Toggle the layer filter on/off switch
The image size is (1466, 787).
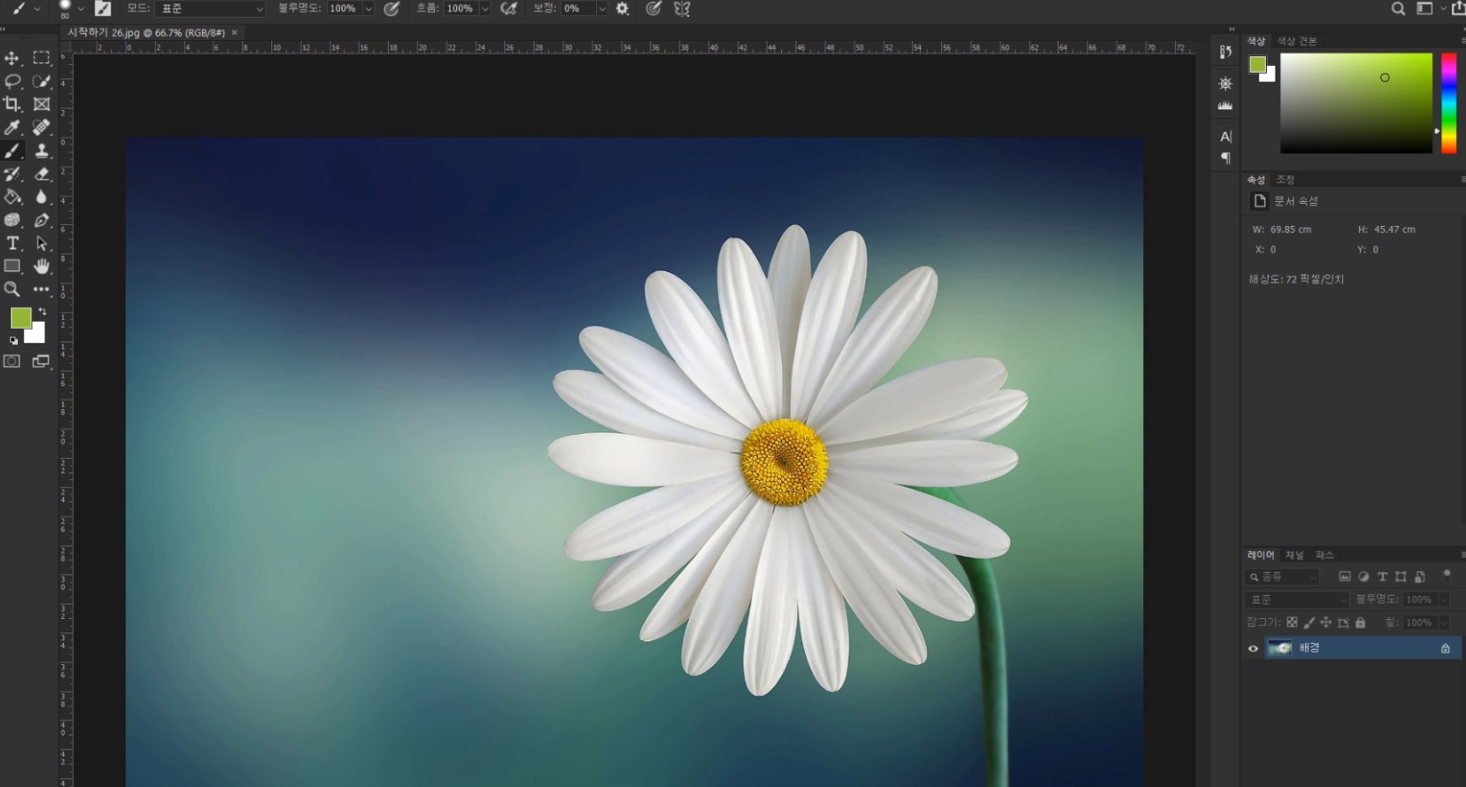(1446, 574)
